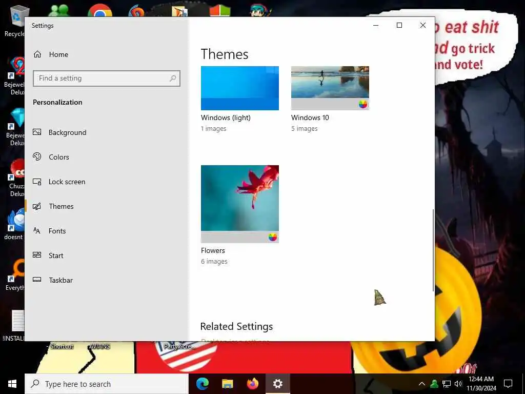Focus the Find a setting search box

click(107, 78)
